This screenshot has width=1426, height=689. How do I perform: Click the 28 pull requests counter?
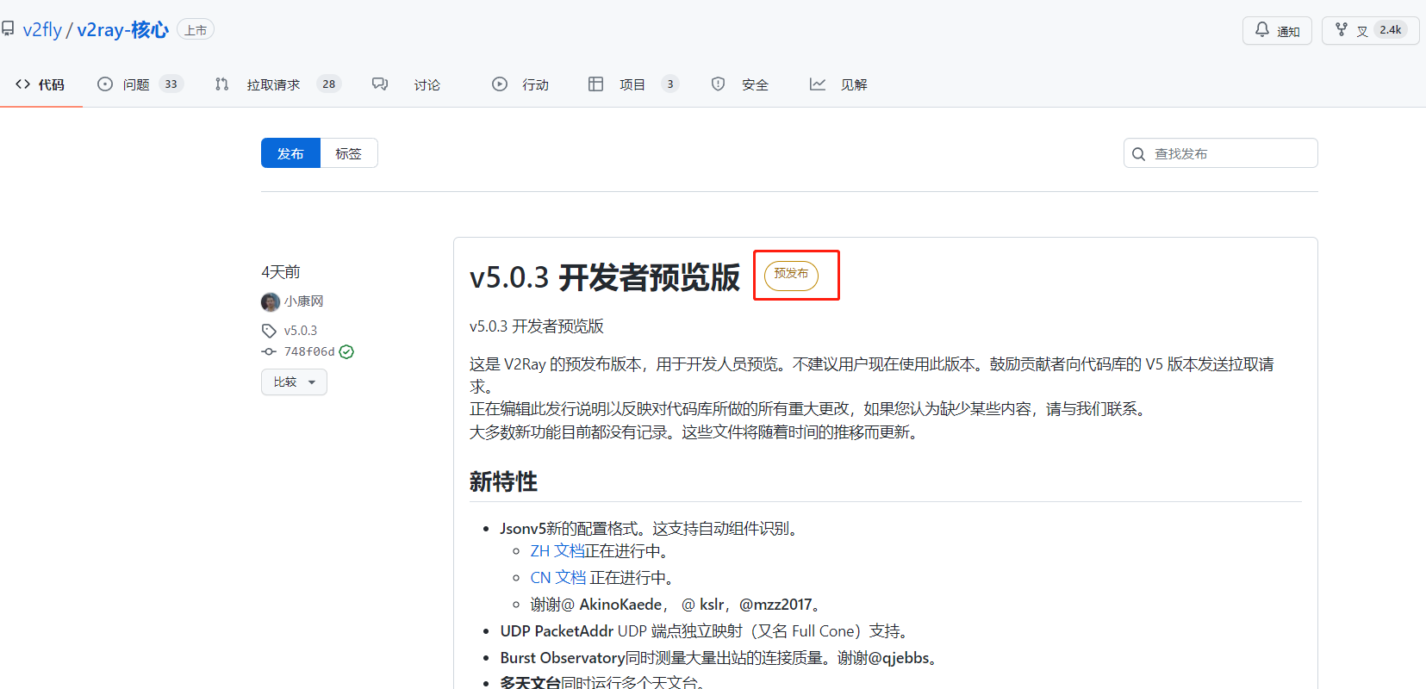pyautogui.click(x=329, y=84)
